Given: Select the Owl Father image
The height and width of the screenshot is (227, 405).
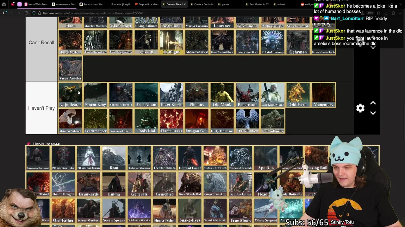Looking at the screenshot, I should pyautogui.click(x=63, y=211).
